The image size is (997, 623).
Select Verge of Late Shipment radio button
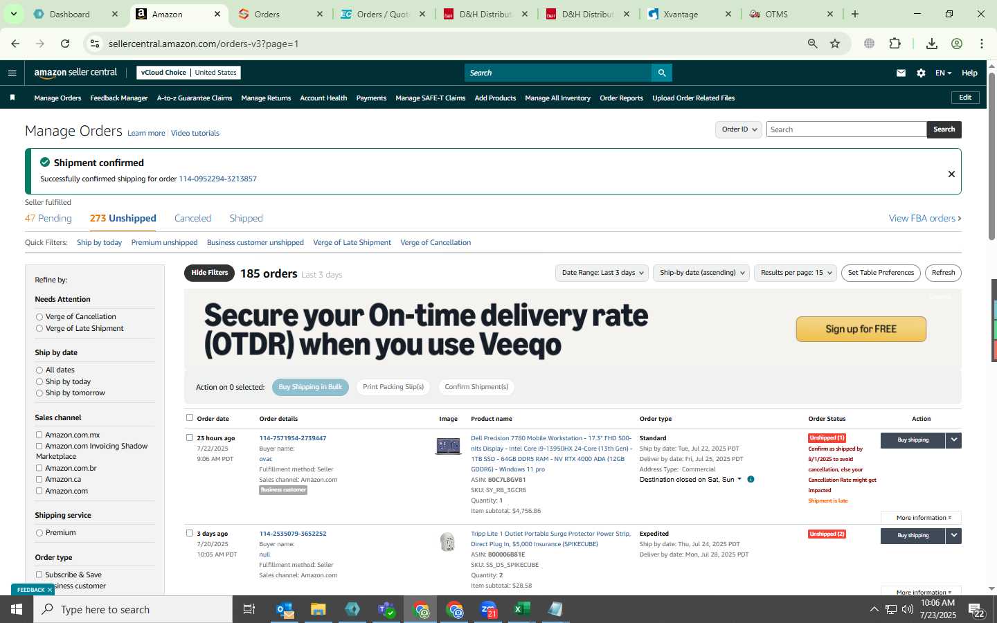click(39, 329)
